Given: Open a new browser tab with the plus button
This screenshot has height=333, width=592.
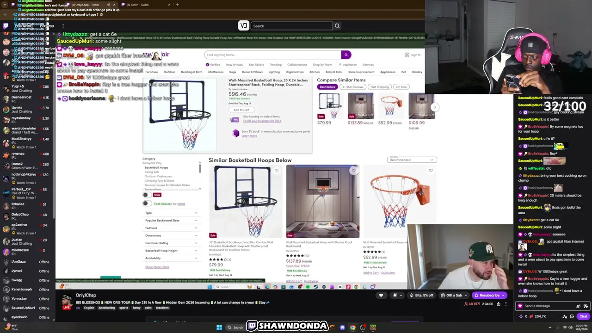Looking at the screenshot, I should tap(178, 5).
